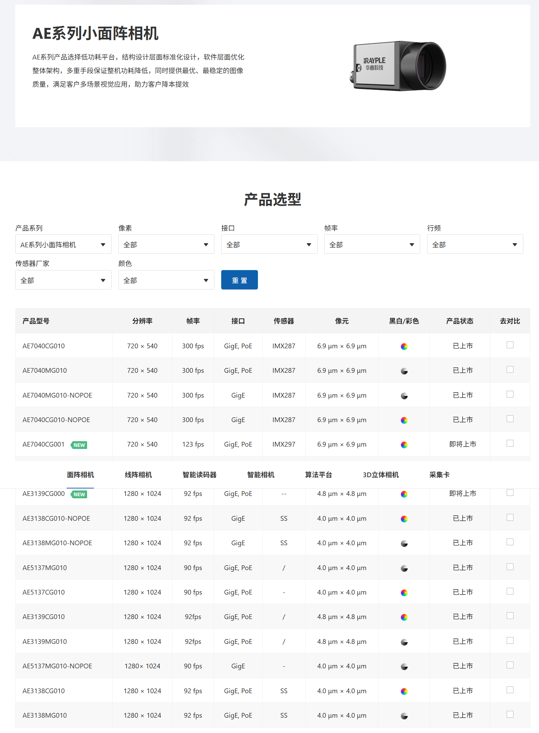This screenshot has width=539, height=733.
Task: Expand the 行频 filter dropdown
Action: [x=475, y=244]
